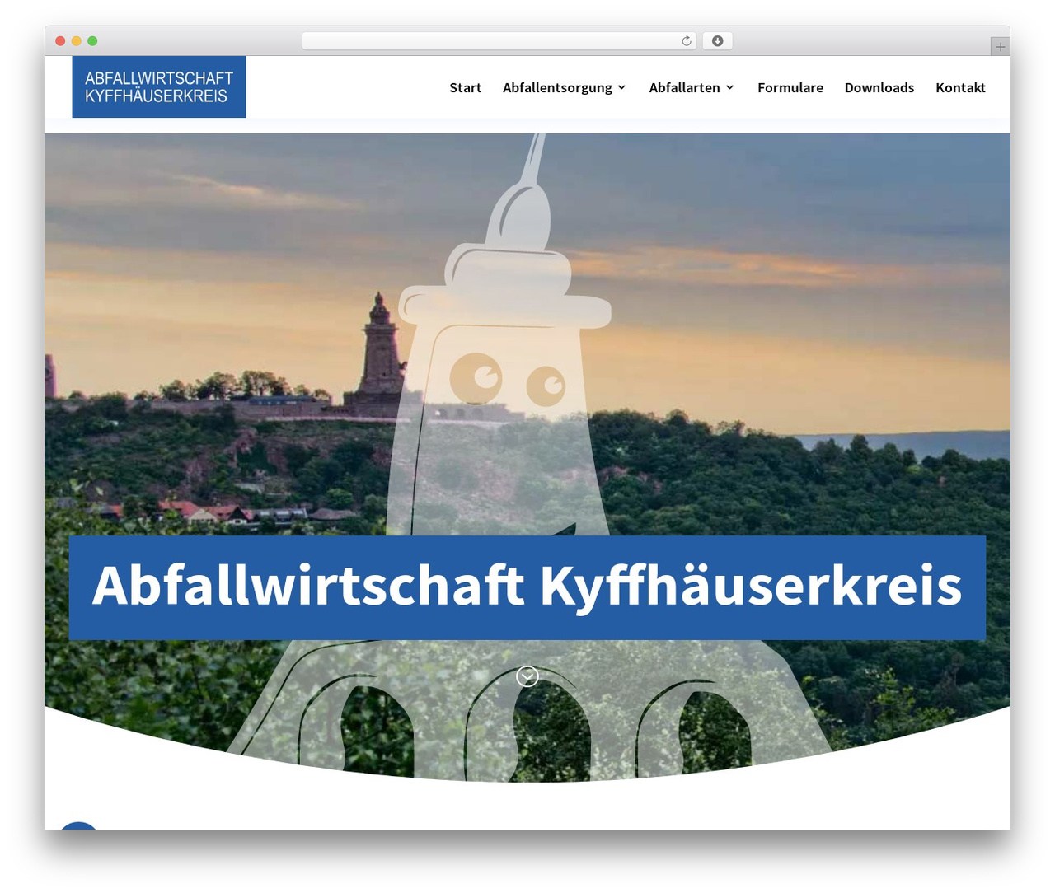This screenshot has width=1055, height=893.
Task: Click the scroll-down arrow circle icon
Action: (527, 676)
